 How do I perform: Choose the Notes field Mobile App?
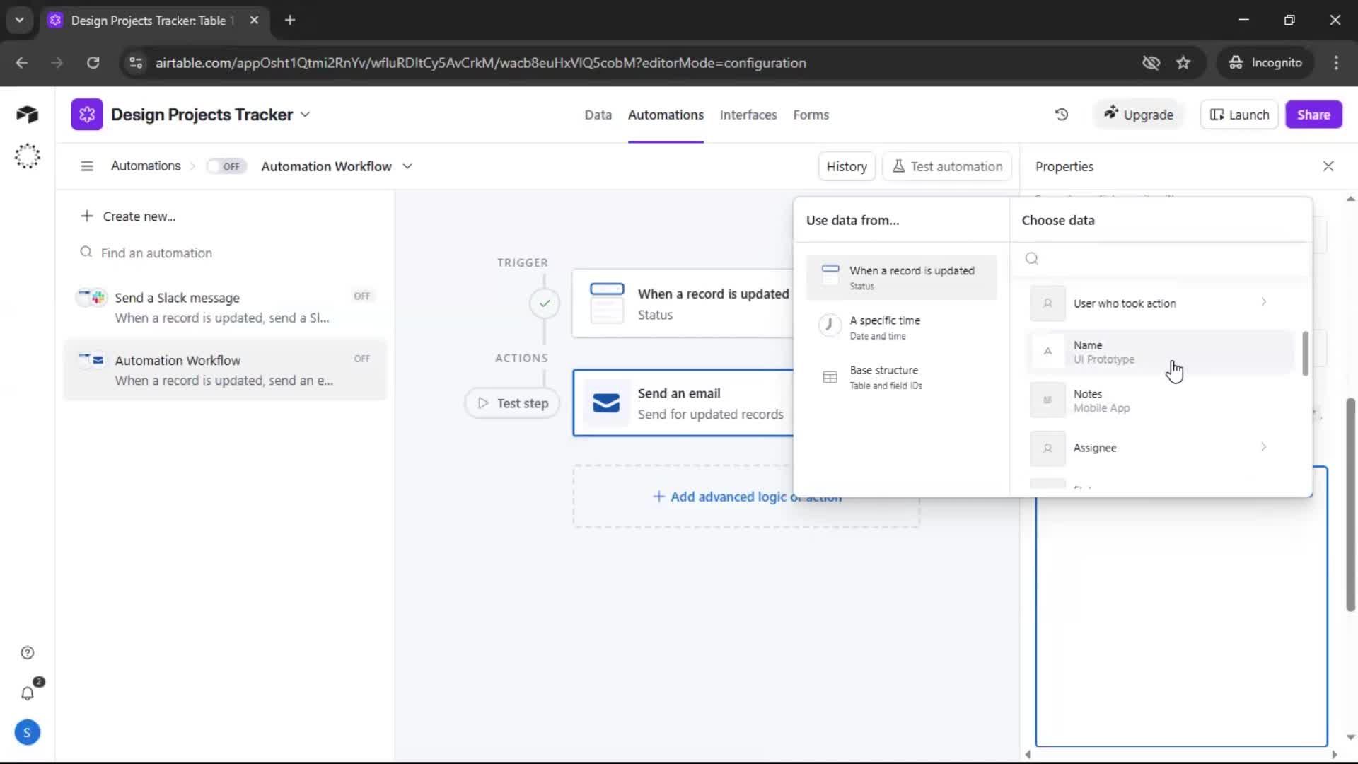1160,400
